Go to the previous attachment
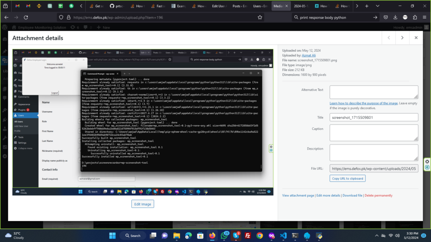 click(x=388, y=38)
